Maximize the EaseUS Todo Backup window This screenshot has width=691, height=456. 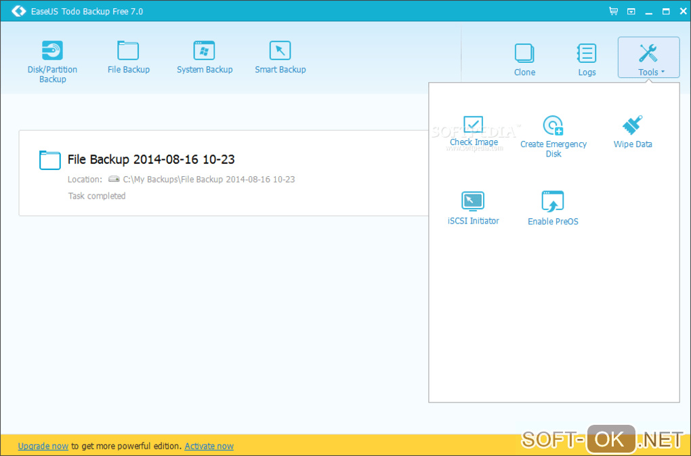666,12
